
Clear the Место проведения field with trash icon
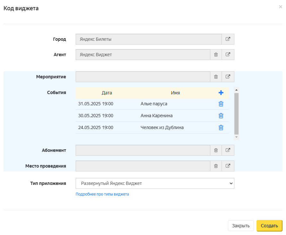tap(216, 166)
